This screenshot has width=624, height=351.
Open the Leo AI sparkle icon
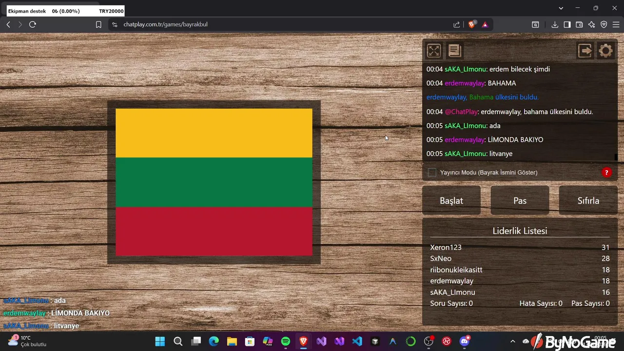pyautogui.click(x=591, y=24)
